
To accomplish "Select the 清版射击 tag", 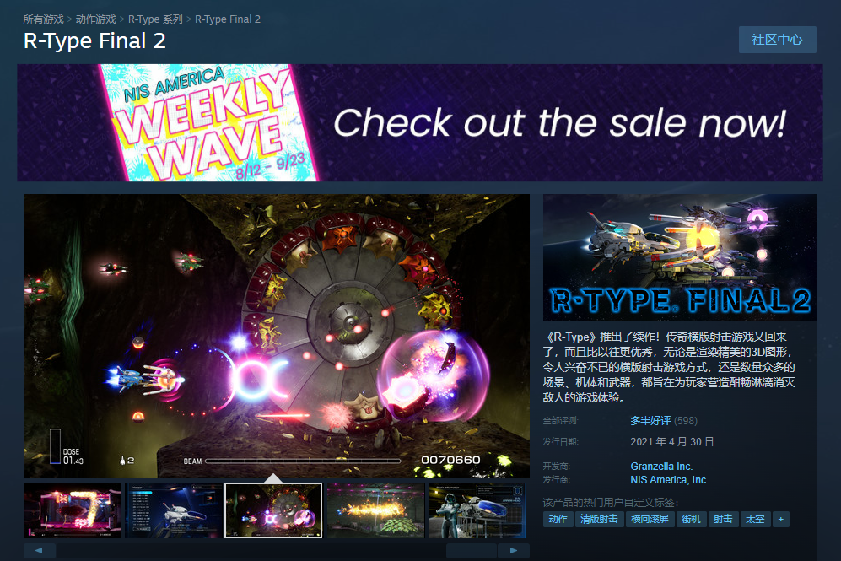I will point(599,519).
